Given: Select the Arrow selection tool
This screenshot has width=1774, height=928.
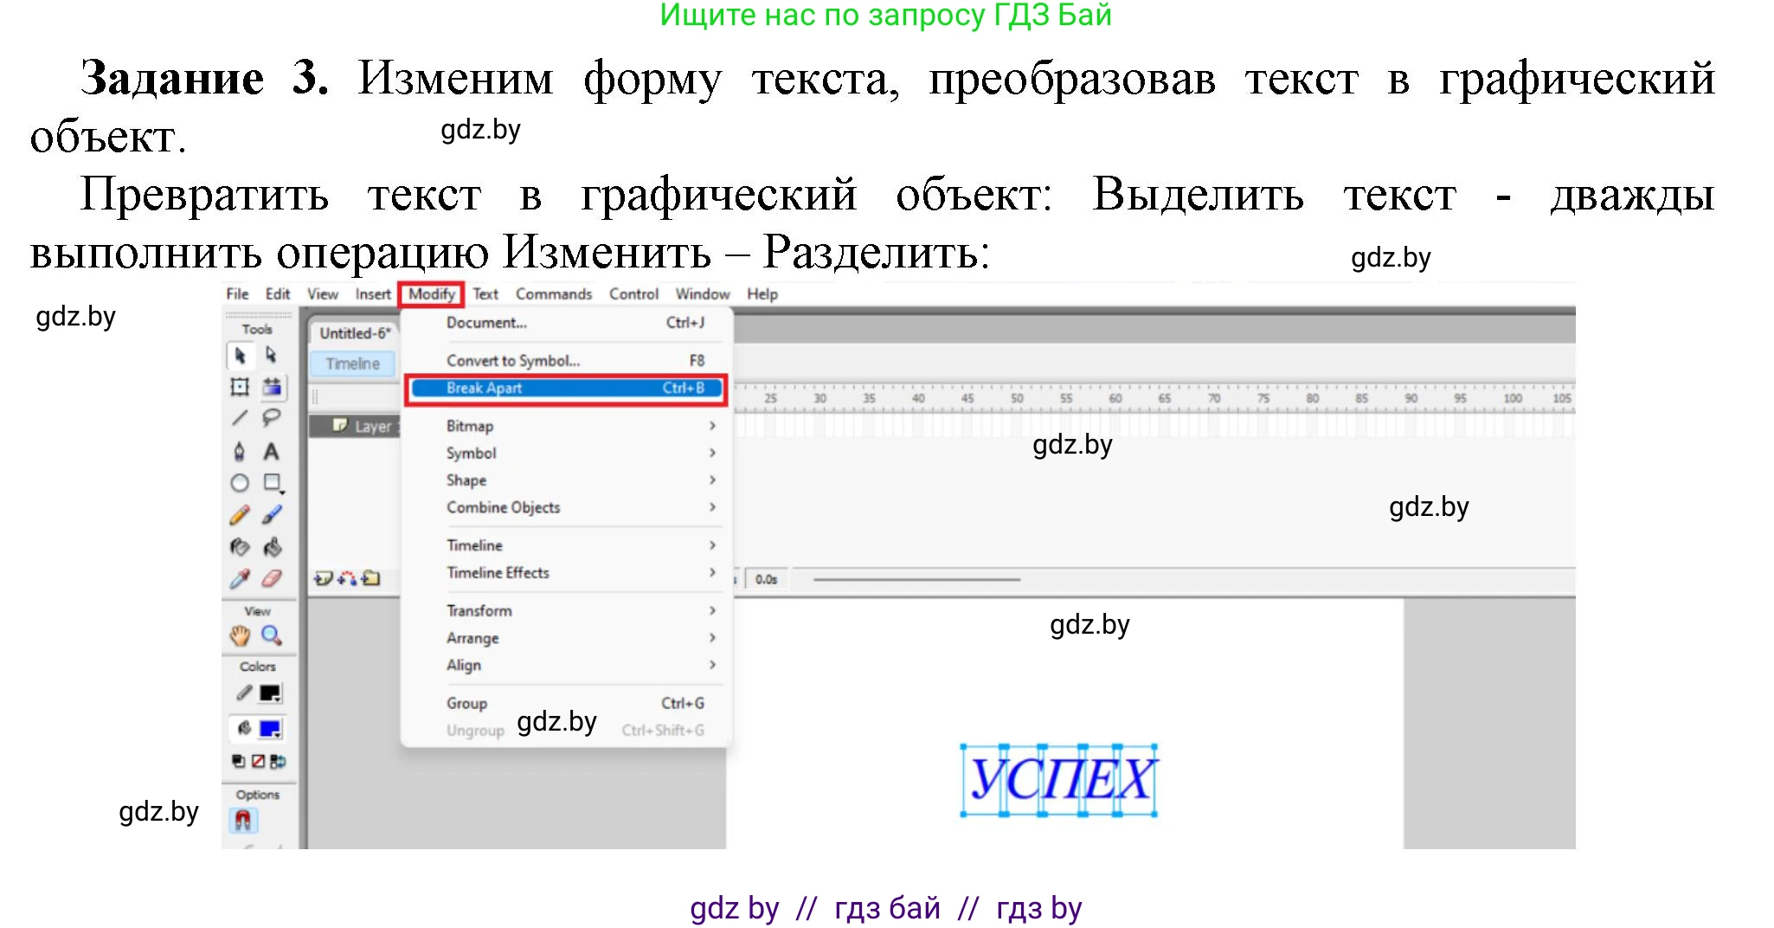Looking at the screenshot, I should pos(240,356).
